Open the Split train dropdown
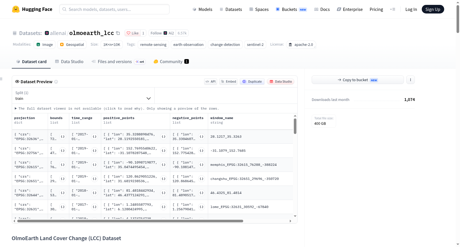 tap(83, 96)
